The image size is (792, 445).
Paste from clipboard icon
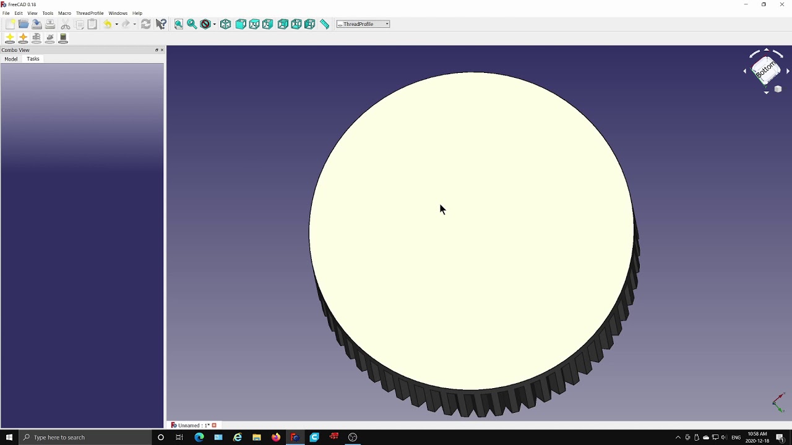(92, 24)
